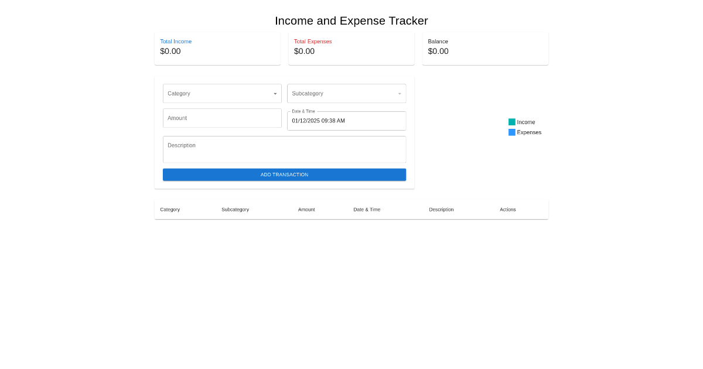Viewport: 703px width, 369px height.
Task: Click the Income and Expense Tracker title
Action: tap(351, 21)
